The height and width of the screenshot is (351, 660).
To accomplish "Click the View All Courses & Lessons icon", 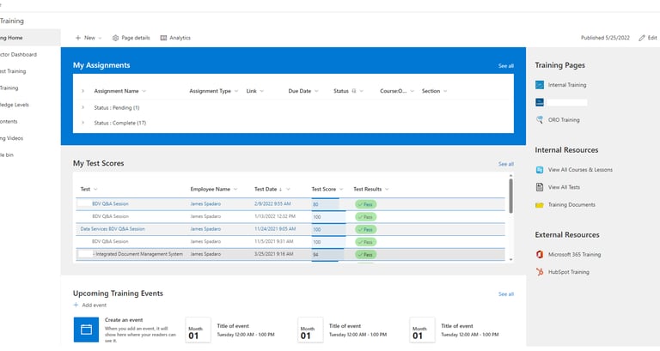I will (x=540, y=169).
